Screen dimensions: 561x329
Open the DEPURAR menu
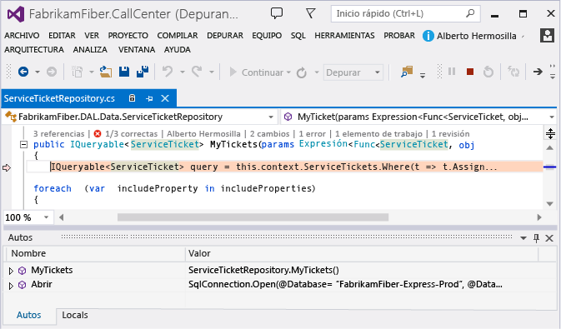(x=225, y=36)
